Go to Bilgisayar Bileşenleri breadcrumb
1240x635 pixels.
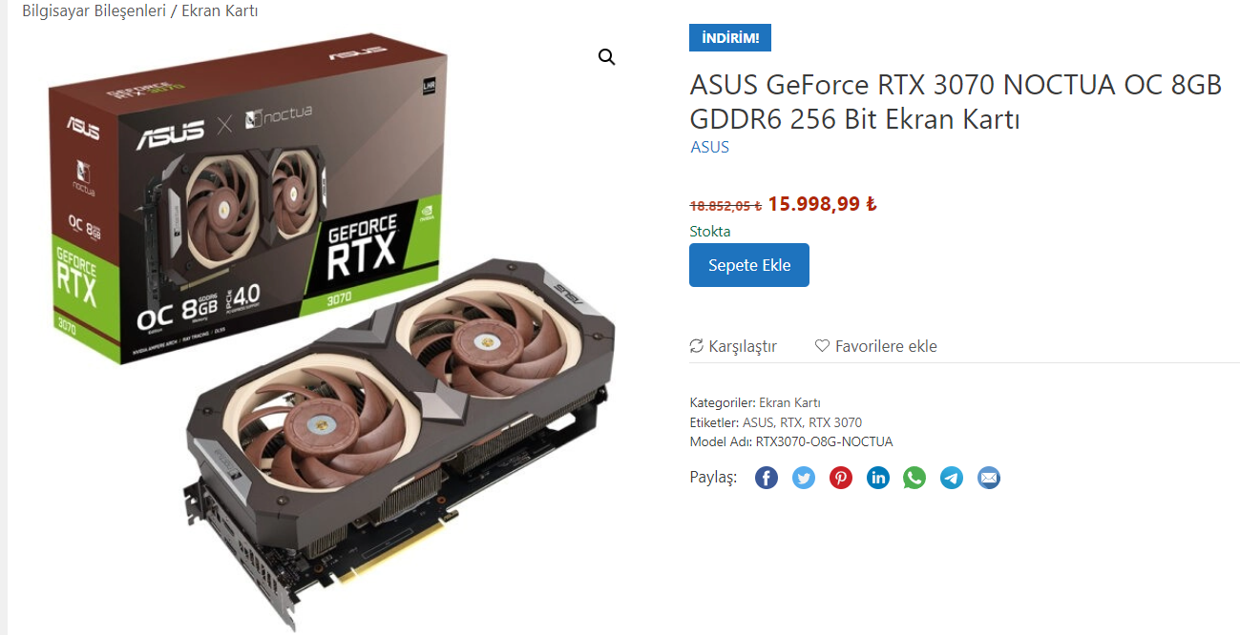(x=88, y=10)
